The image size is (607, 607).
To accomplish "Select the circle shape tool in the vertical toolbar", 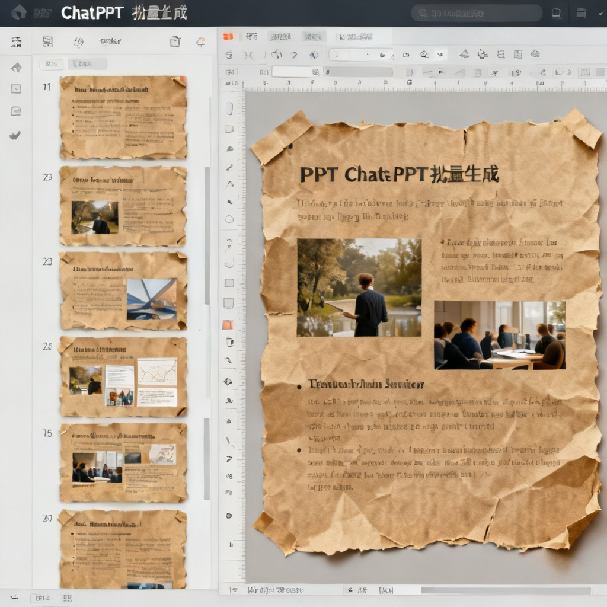I will click(x=229, y=219).
